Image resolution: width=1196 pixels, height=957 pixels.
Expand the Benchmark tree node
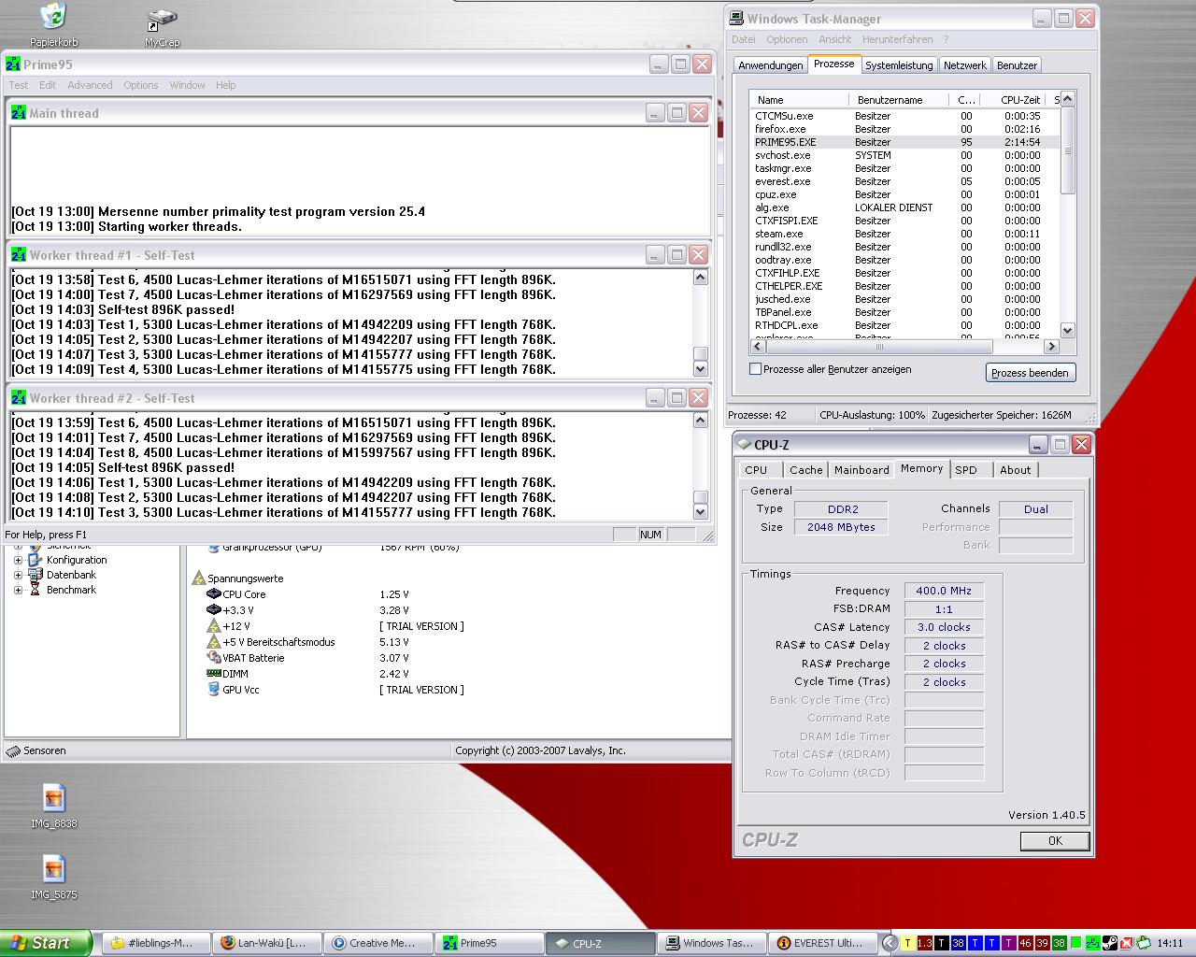click(x=18, y=590)
